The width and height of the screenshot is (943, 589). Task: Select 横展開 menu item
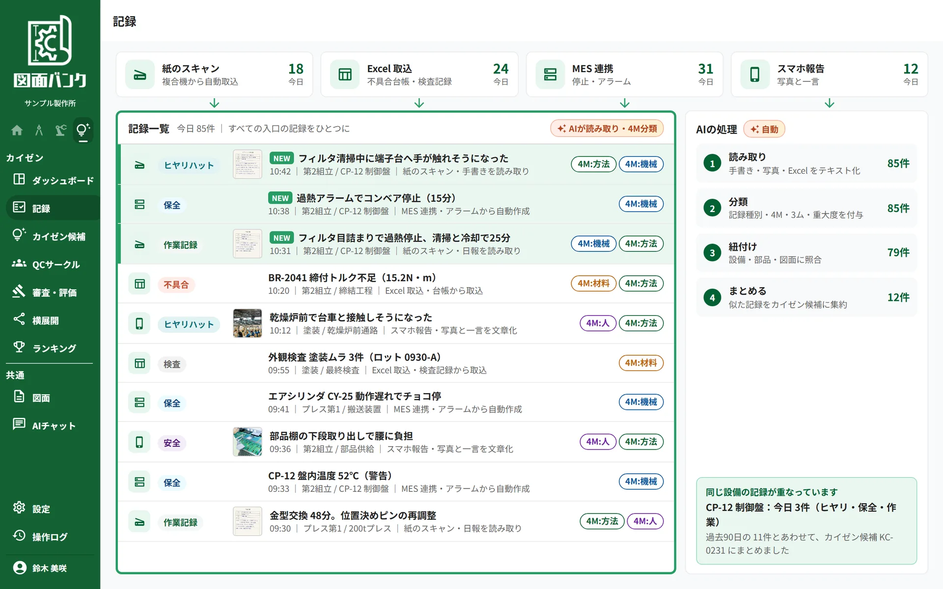(x=53, y=320)
